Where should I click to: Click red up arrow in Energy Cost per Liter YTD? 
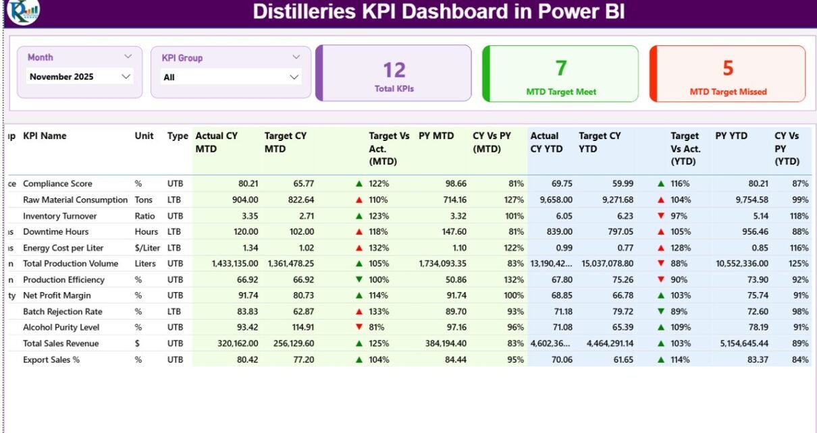tap(661, 248)
